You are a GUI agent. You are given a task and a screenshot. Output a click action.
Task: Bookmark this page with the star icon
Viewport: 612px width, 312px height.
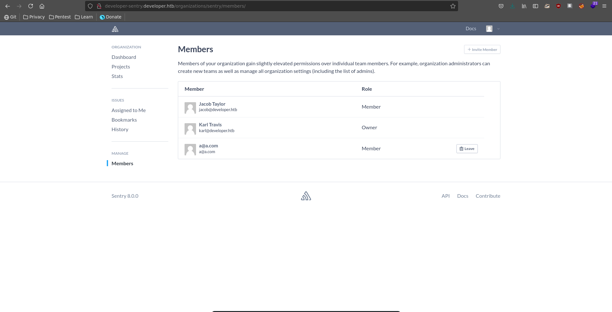tap(453, 6)
